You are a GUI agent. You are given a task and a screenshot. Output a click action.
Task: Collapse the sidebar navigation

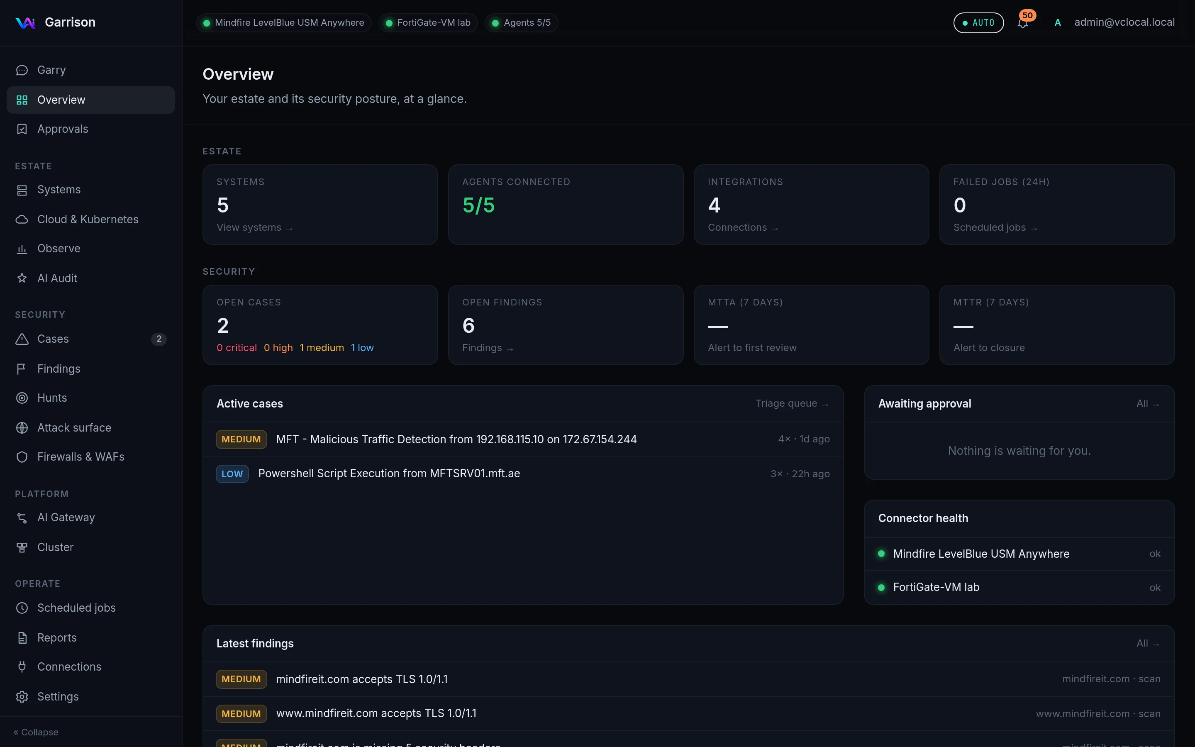click(x=36, y=732)
